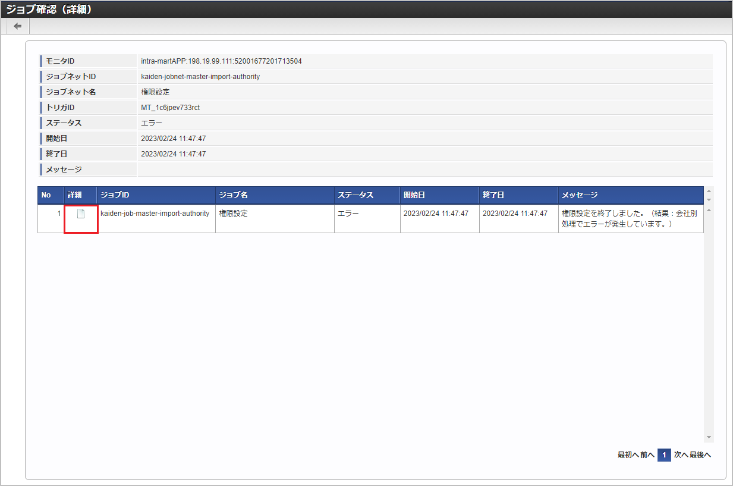The width and height of the screenshot is (733, 486).
Task: Click the モニタID label
Action: coord(60,61)
